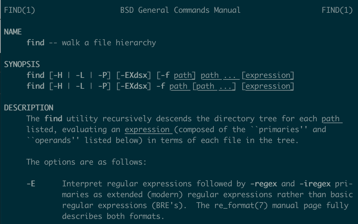Click 'The options are as follows:' text
358x224 pixels.
(x=86, y=162)
